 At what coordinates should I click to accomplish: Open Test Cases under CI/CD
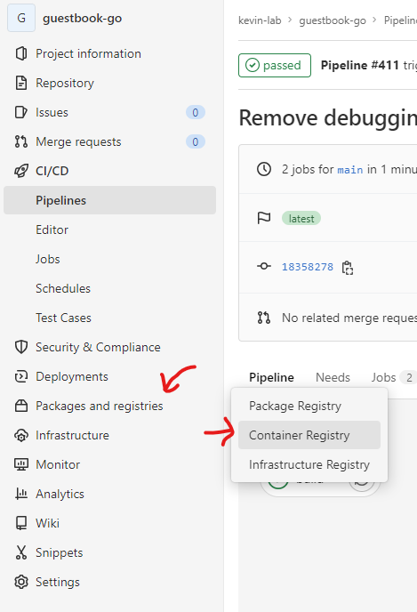tap(63, 318)
